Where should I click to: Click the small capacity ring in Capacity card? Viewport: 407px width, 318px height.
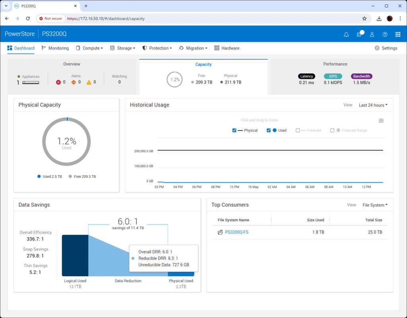[175, 80]
